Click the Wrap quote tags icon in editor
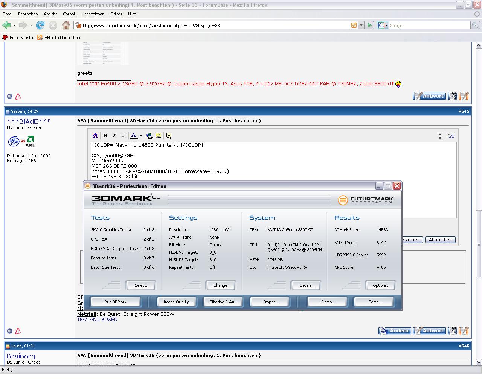482x385 pixels. (x=169, y=136)
